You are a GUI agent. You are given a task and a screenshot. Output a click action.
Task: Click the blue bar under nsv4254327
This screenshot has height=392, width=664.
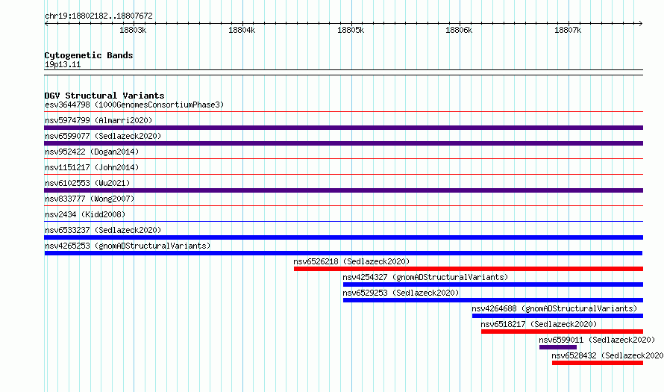pyautogui.click(x=493, y=284)
